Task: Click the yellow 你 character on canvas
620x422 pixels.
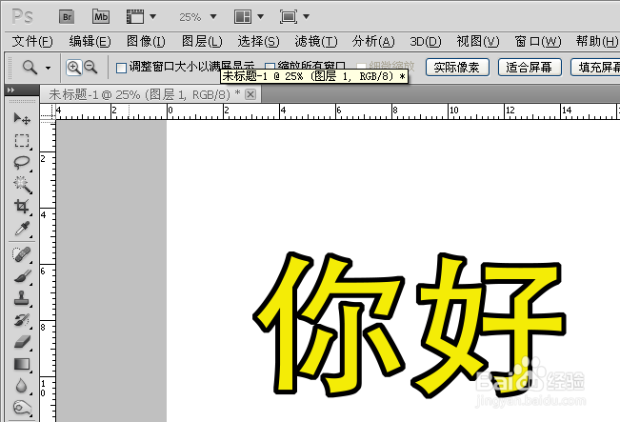Action: click(329, 324)
